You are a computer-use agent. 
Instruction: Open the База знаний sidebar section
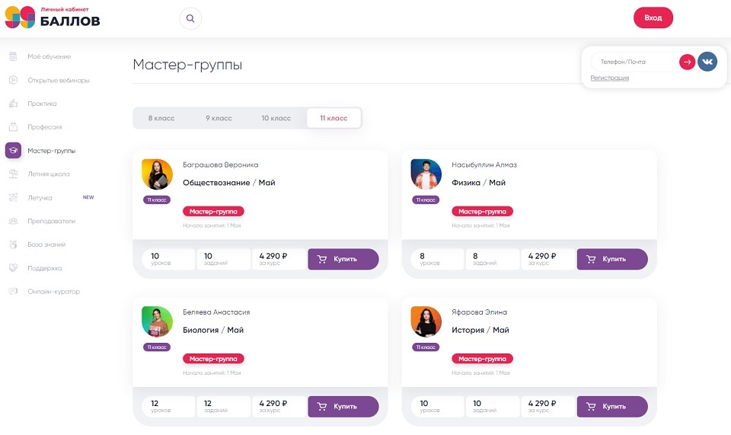tap(46, 245)
